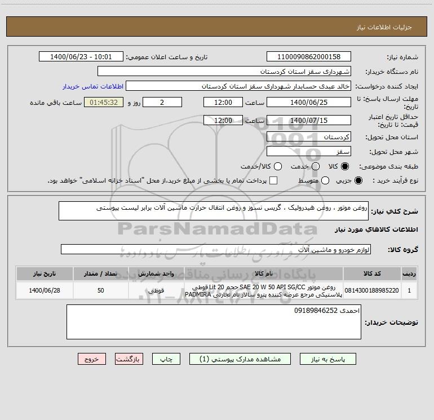Screen dimensions: 434x420
Task: Click the general description text box
Action: click(214, 211)
